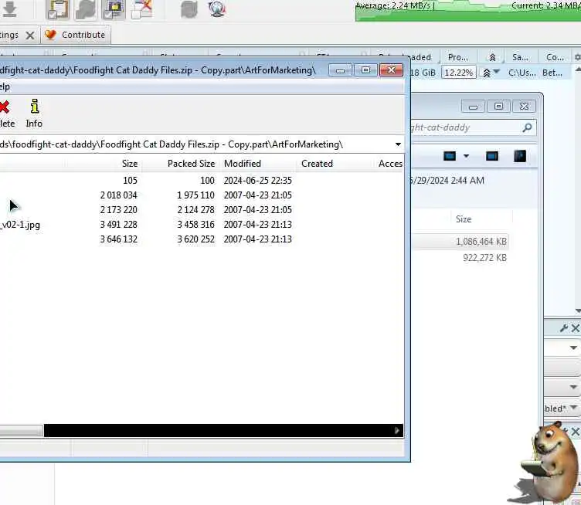Viewport: 581px width, 505px height.
Task: Click the greyed puzzle toolbar icon beside the clipboard
Action: pyautogui.click(x=85, y=9)
